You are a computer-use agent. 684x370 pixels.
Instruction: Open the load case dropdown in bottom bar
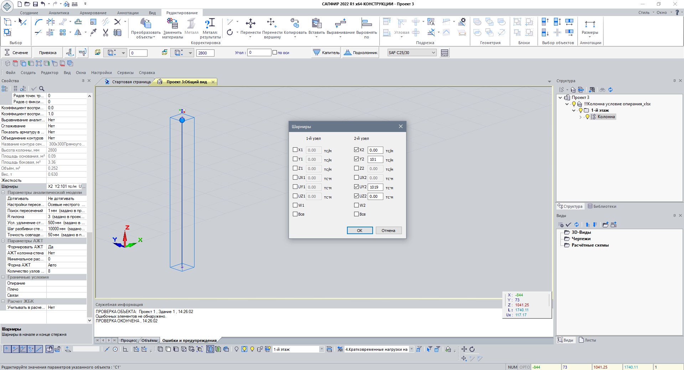click(411, 349)
